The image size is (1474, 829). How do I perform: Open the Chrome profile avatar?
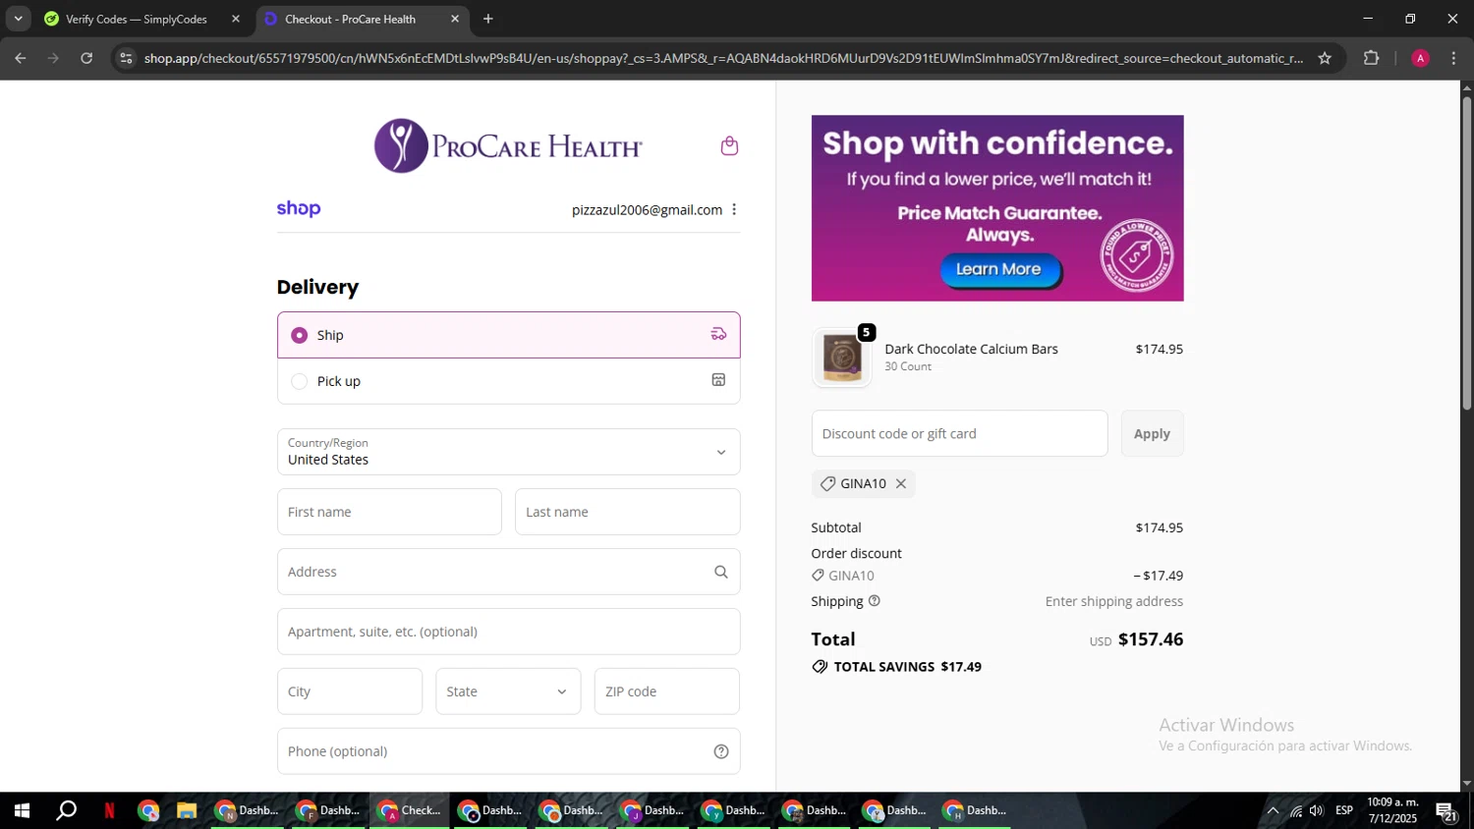coord(1420,58)
